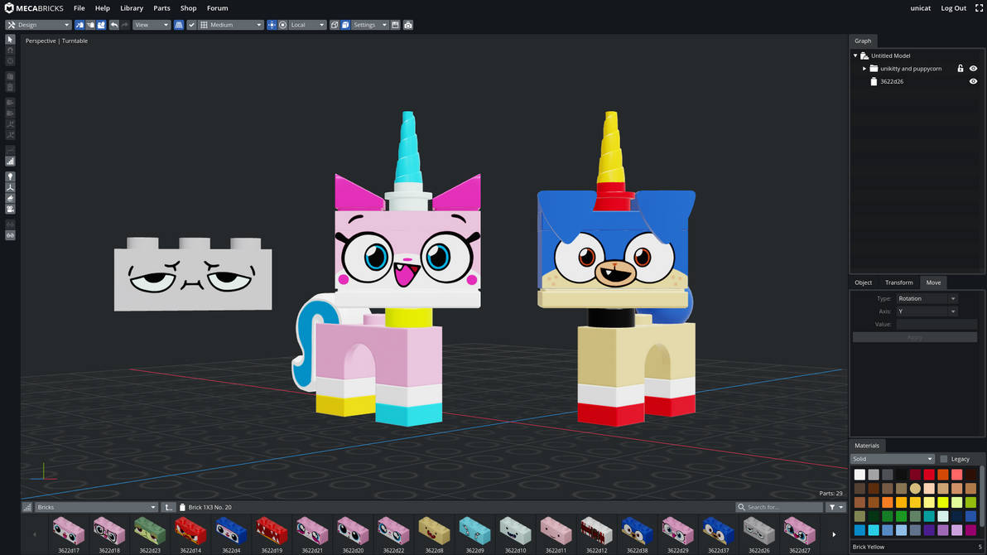The height and width of the screenshot is (555, 987).
Task: Click the Undo arrow in top toolbar
Action: tap(113, 24)
